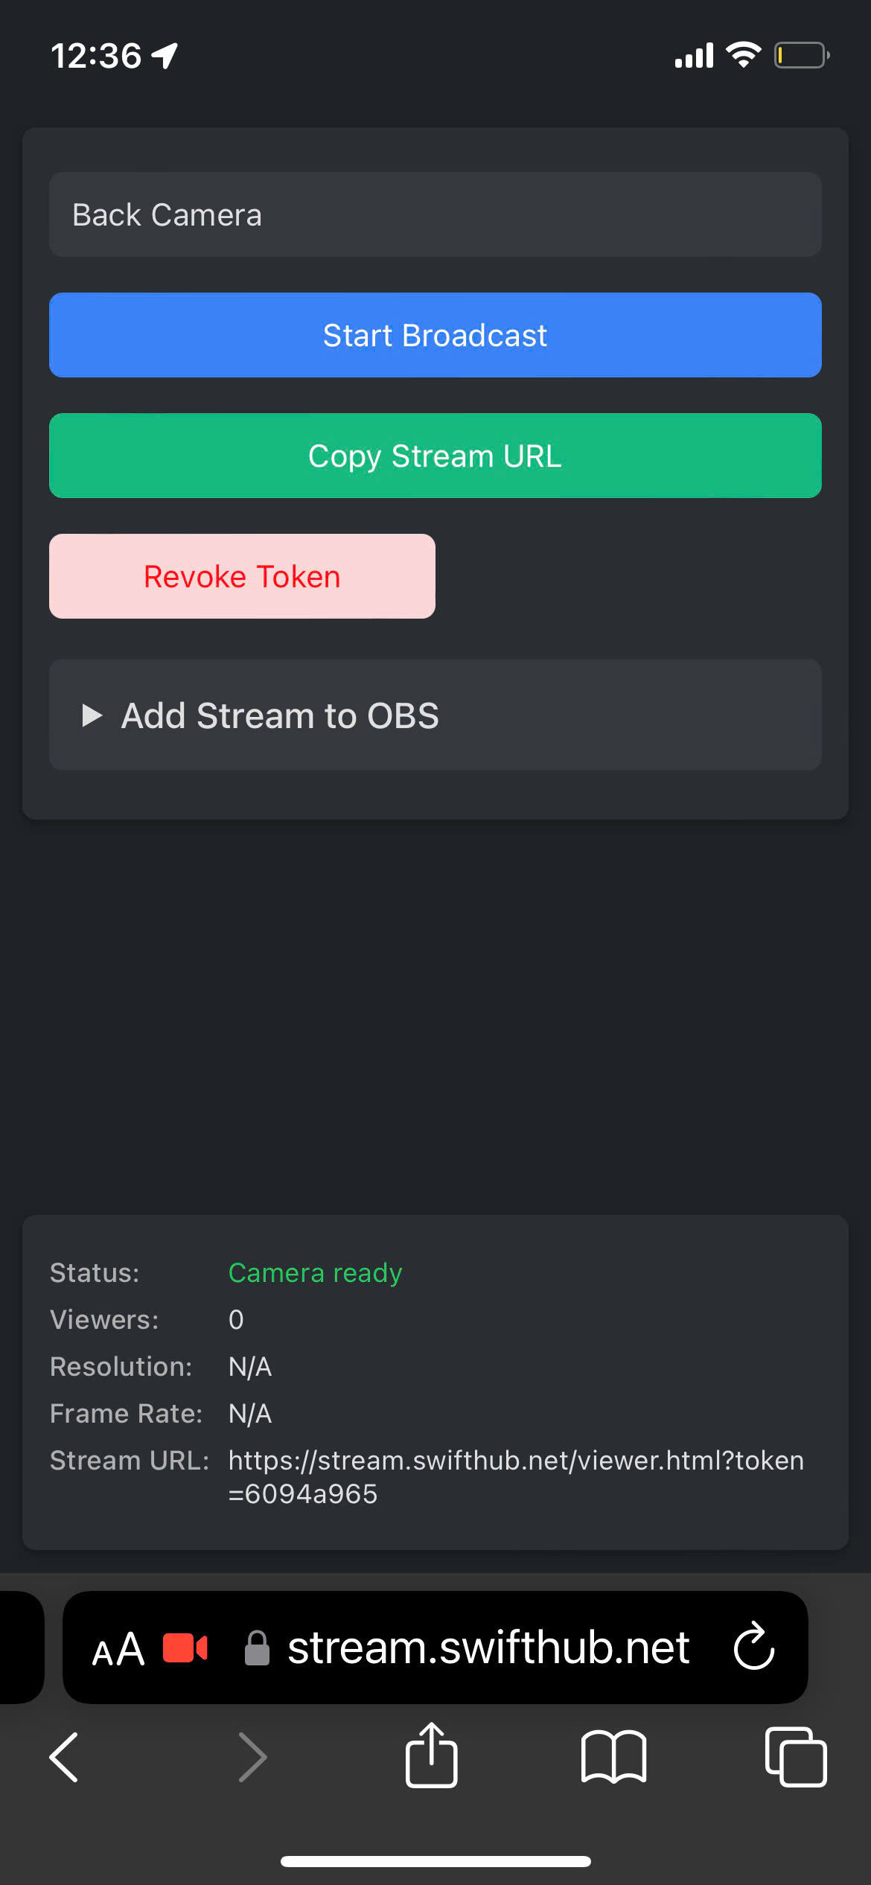Expand Add Stream to OBS section
The image size is (871, 1885).
(435, 715)
